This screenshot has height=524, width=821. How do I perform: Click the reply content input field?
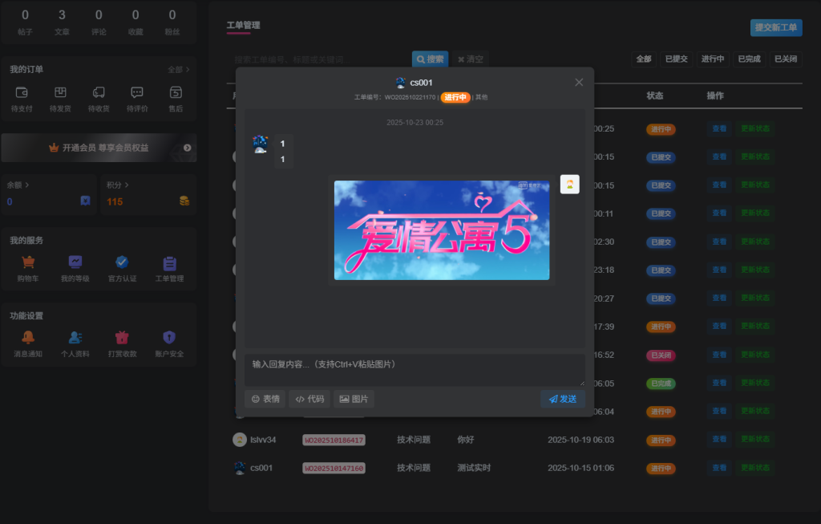point(415,370)
